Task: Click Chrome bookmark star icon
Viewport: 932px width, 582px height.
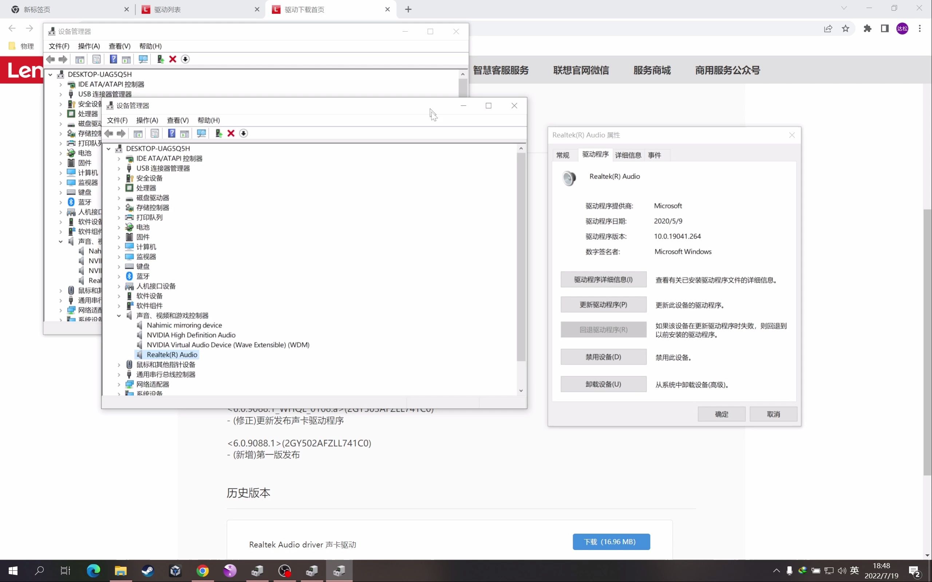Action: (x=845, y=28)
